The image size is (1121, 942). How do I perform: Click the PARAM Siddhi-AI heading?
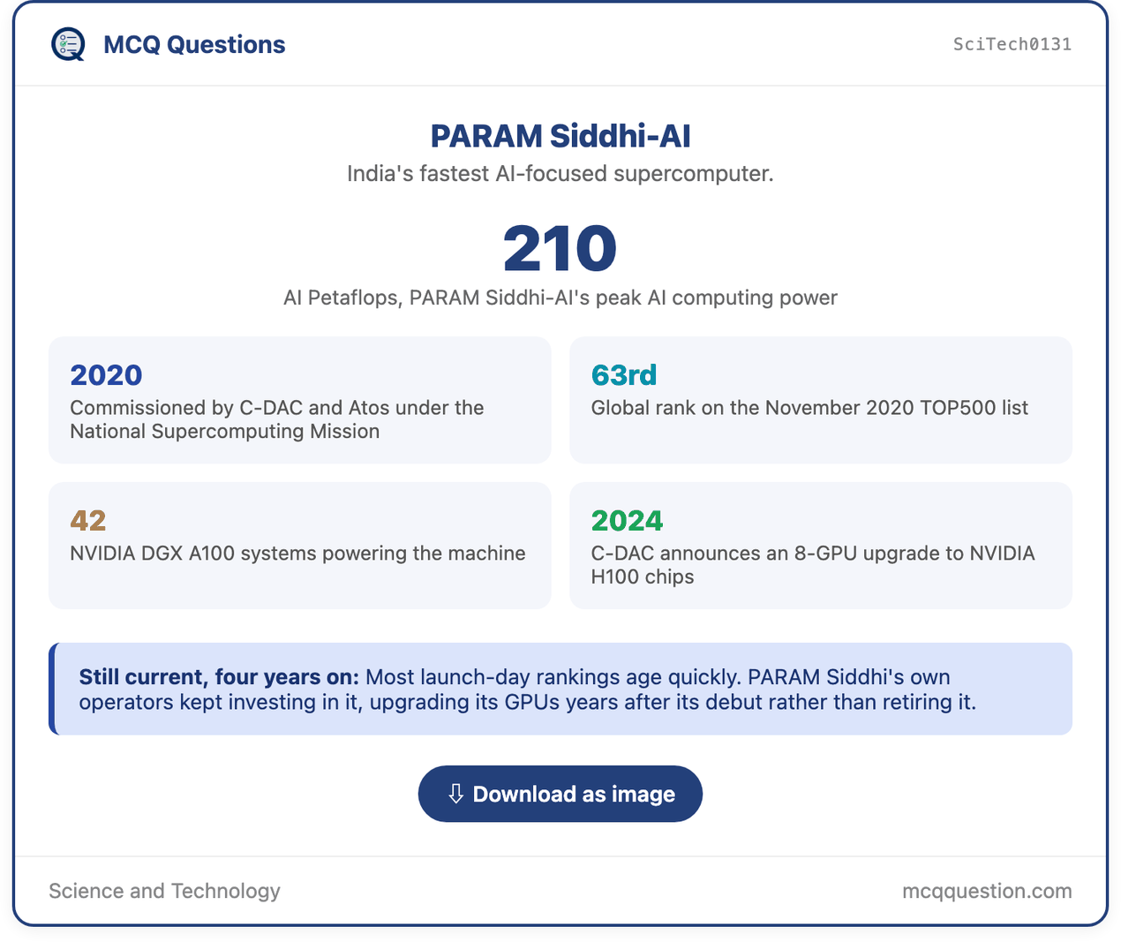pyautogui.click(x=560, y=136)
